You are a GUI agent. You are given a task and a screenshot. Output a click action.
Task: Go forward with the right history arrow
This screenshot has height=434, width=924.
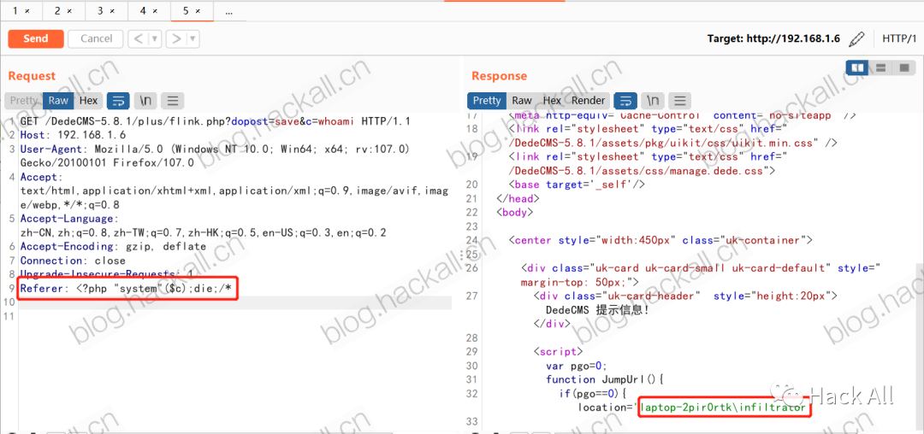coord(176,39)
